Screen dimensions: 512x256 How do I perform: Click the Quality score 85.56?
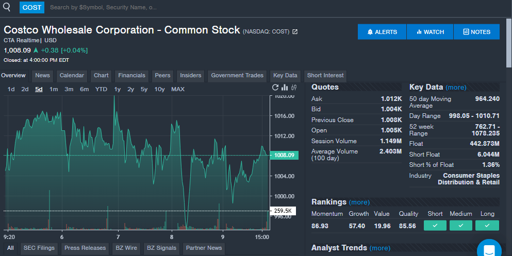click(407, 226)
